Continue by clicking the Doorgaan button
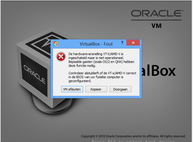The image size is (193, 142). 120,89
